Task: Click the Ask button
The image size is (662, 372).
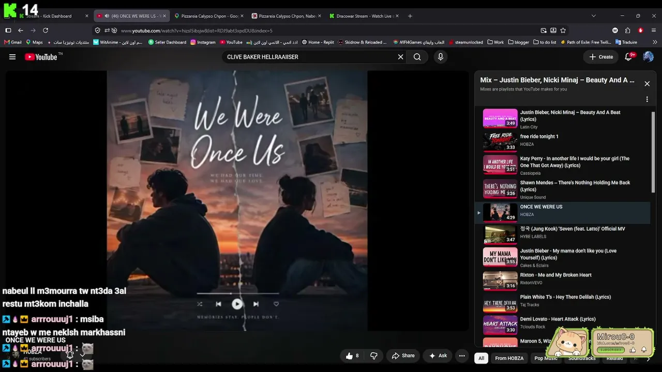Action: (x=438, y=355)
